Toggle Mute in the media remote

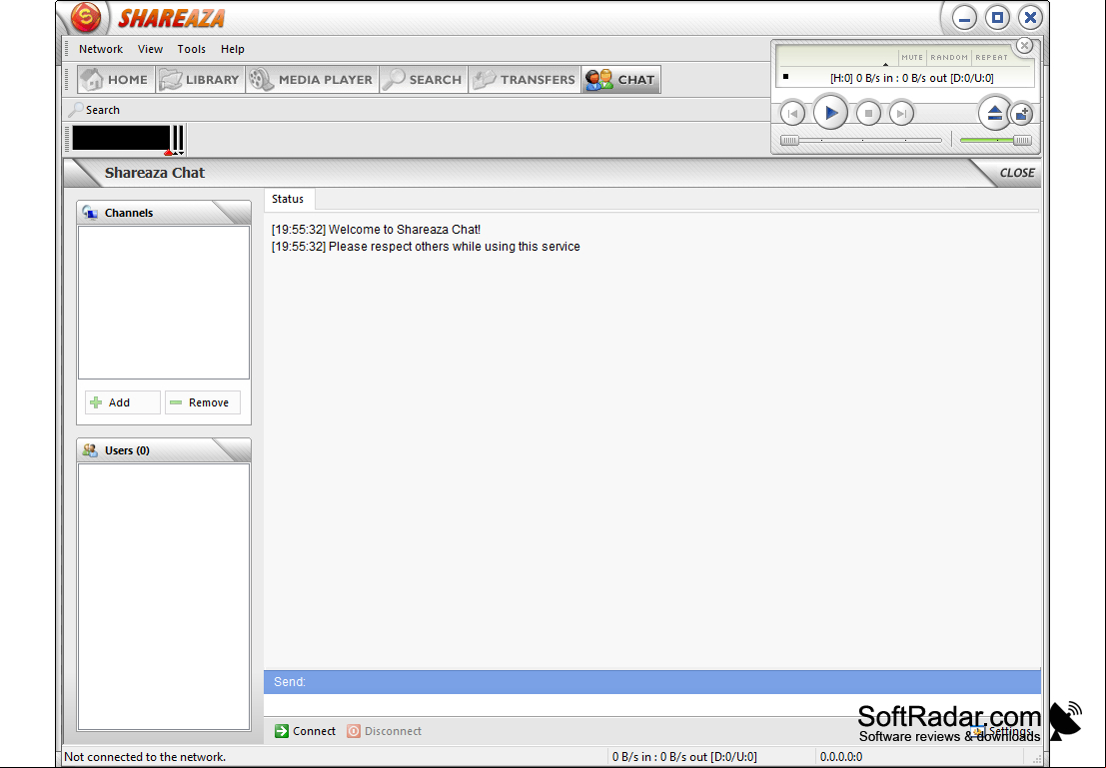[911, 57]
